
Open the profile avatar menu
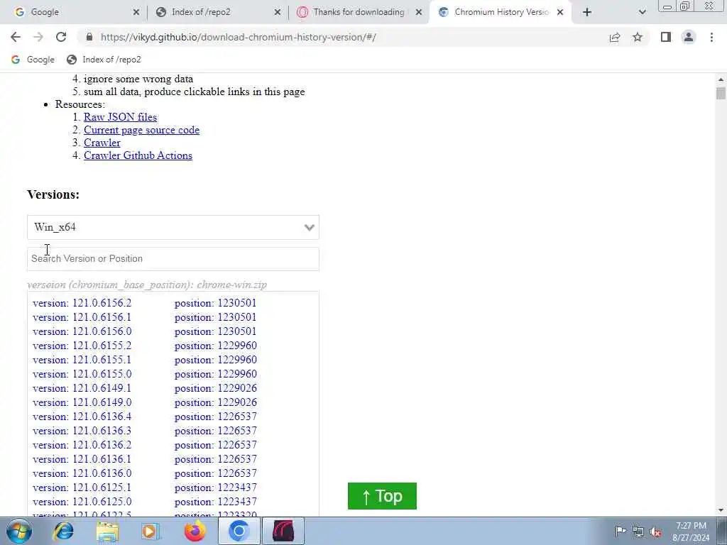(689, 37)
